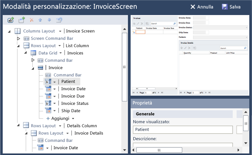Click the Invoices data grid icon
This screenshot has height=155, width=252.
33,53
